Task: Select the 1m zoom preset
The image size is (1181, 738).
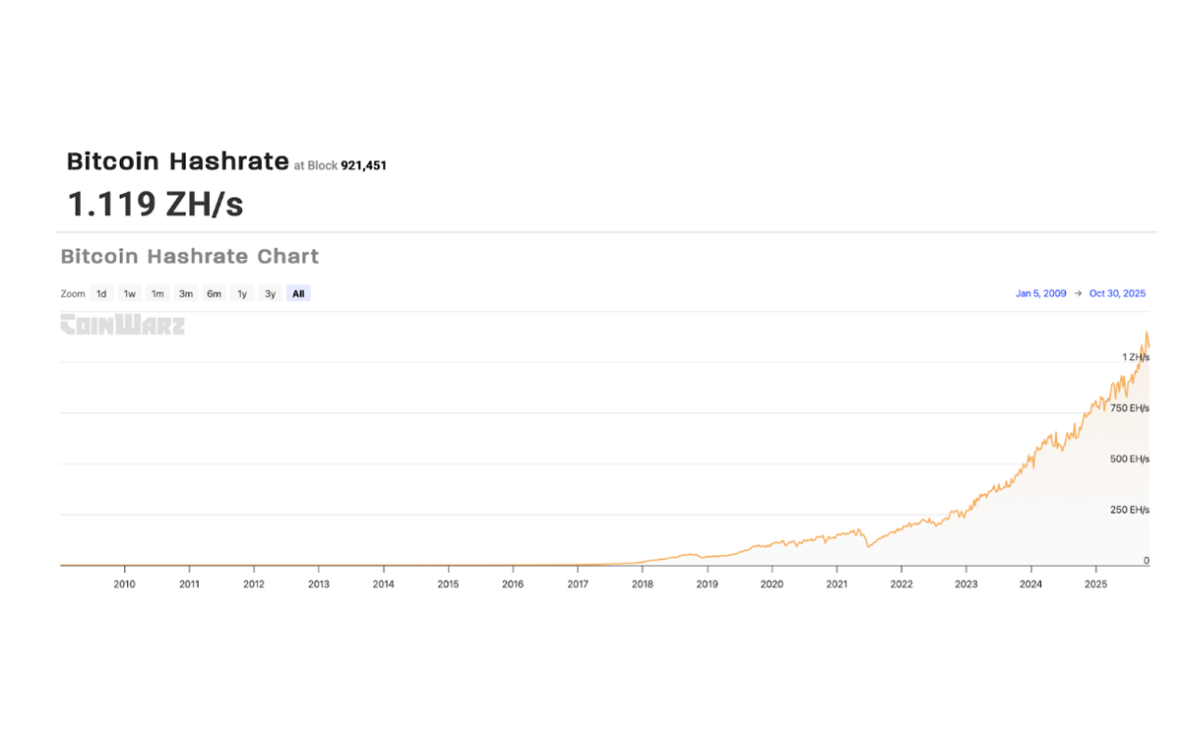Action: (x=157, y=293)
